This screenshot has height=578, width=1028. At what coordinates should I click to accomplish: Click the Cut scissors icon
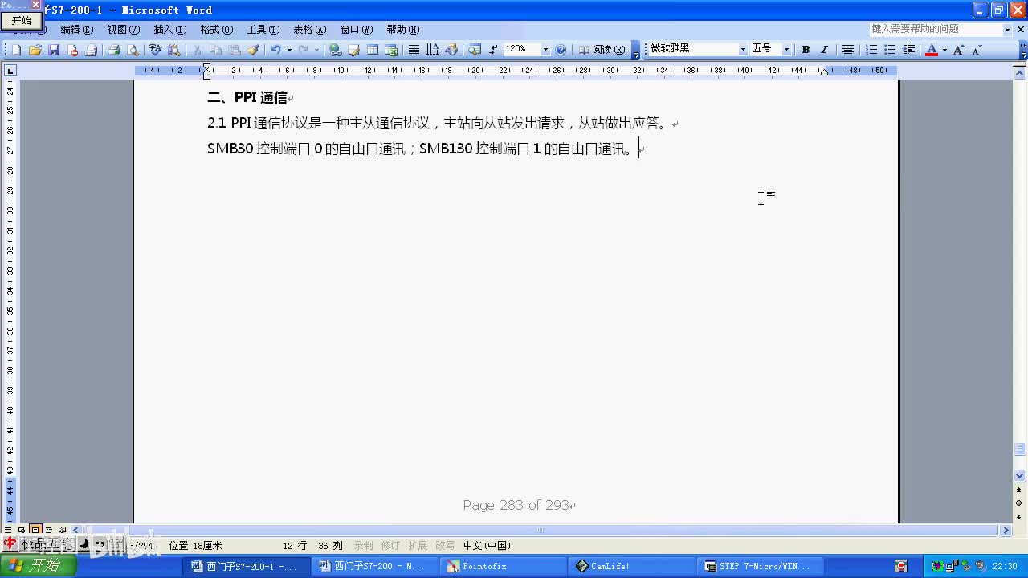click(x=197, y=50)
